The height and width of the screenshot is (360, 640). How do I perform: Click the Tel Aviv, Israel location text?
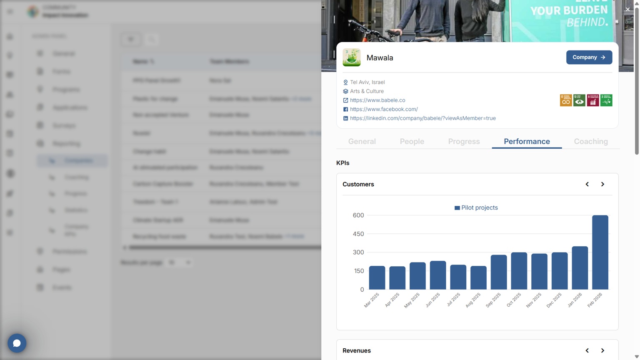(367, 82)
